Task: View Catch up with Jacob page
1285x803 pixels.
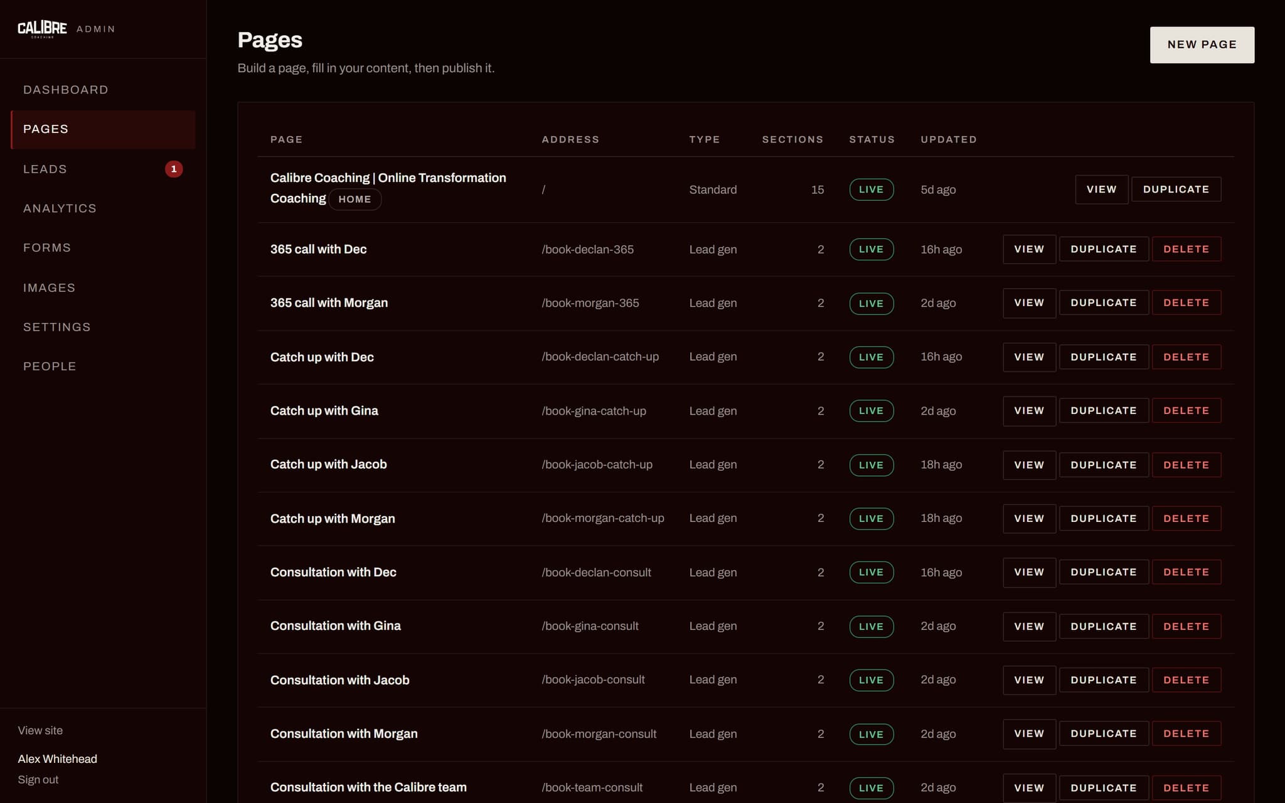Action: point(1029,465)
